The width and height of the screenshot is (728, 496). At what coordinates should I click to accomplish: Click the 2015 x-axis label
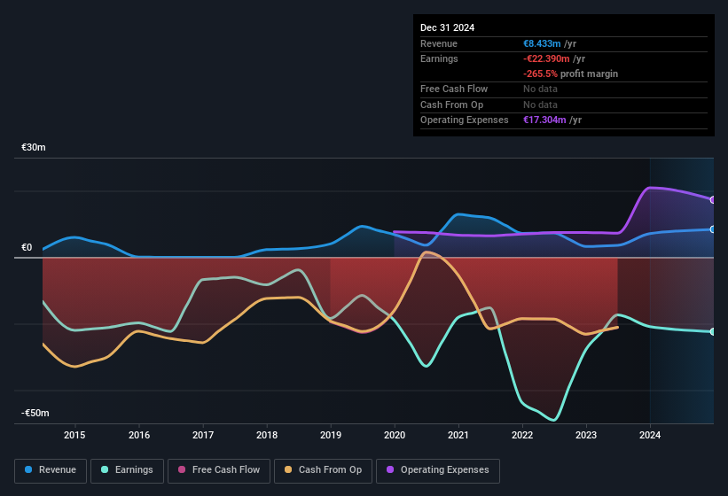point(74,435)
